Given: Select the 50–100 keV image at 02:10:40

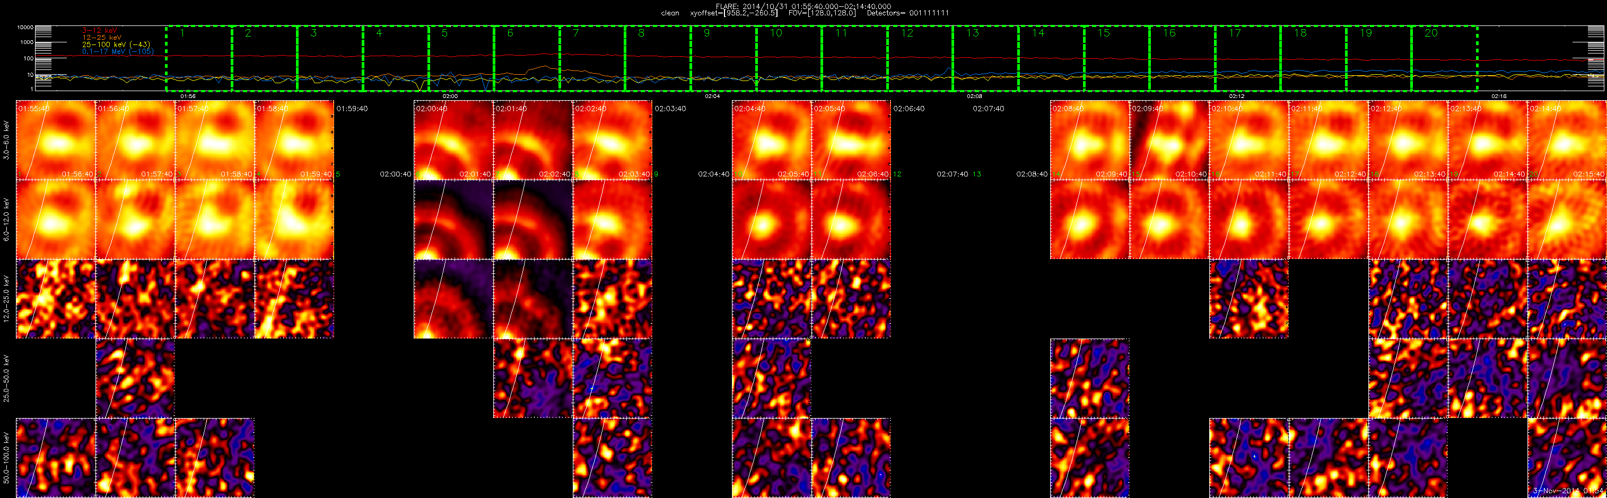Looking at the screenshot, I should pyautogui.click(x=1249, y=458).
